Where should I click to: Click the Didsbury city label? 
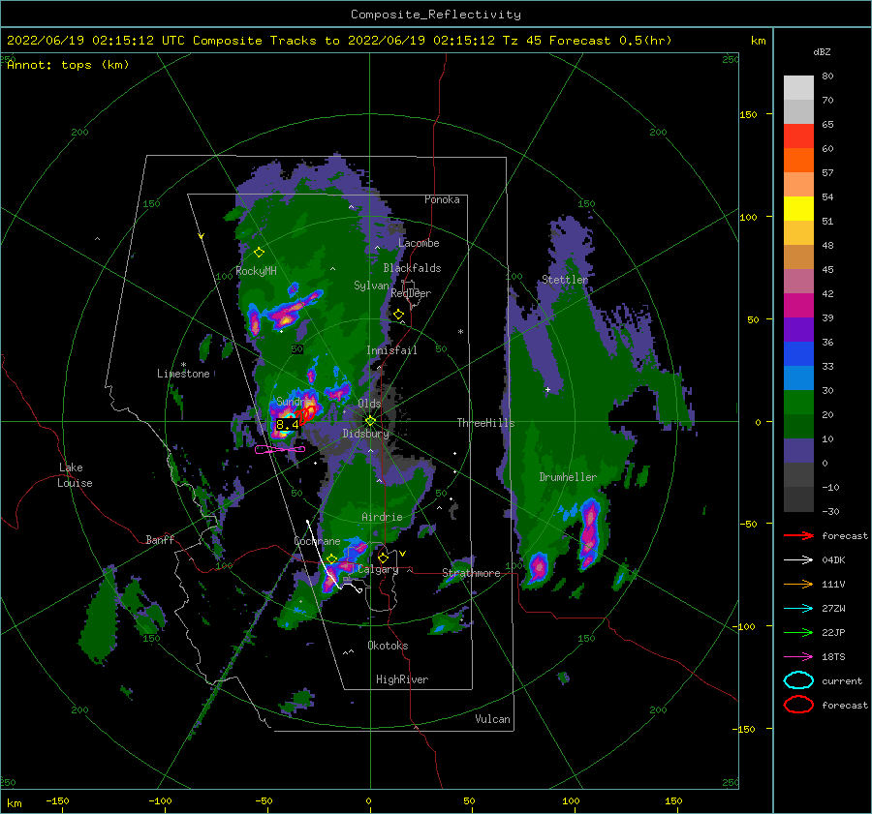point(366,434)
